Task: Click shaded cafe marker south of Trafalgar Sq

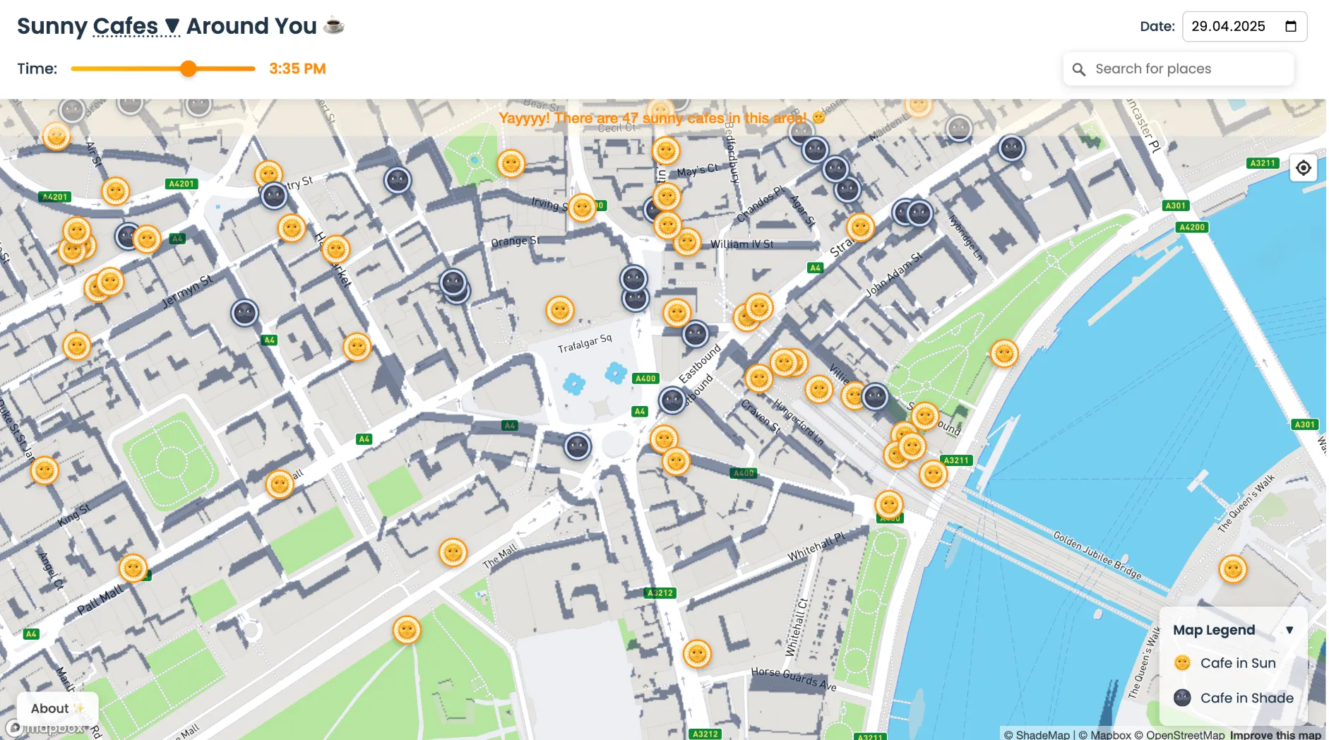Action: [578, 446]
